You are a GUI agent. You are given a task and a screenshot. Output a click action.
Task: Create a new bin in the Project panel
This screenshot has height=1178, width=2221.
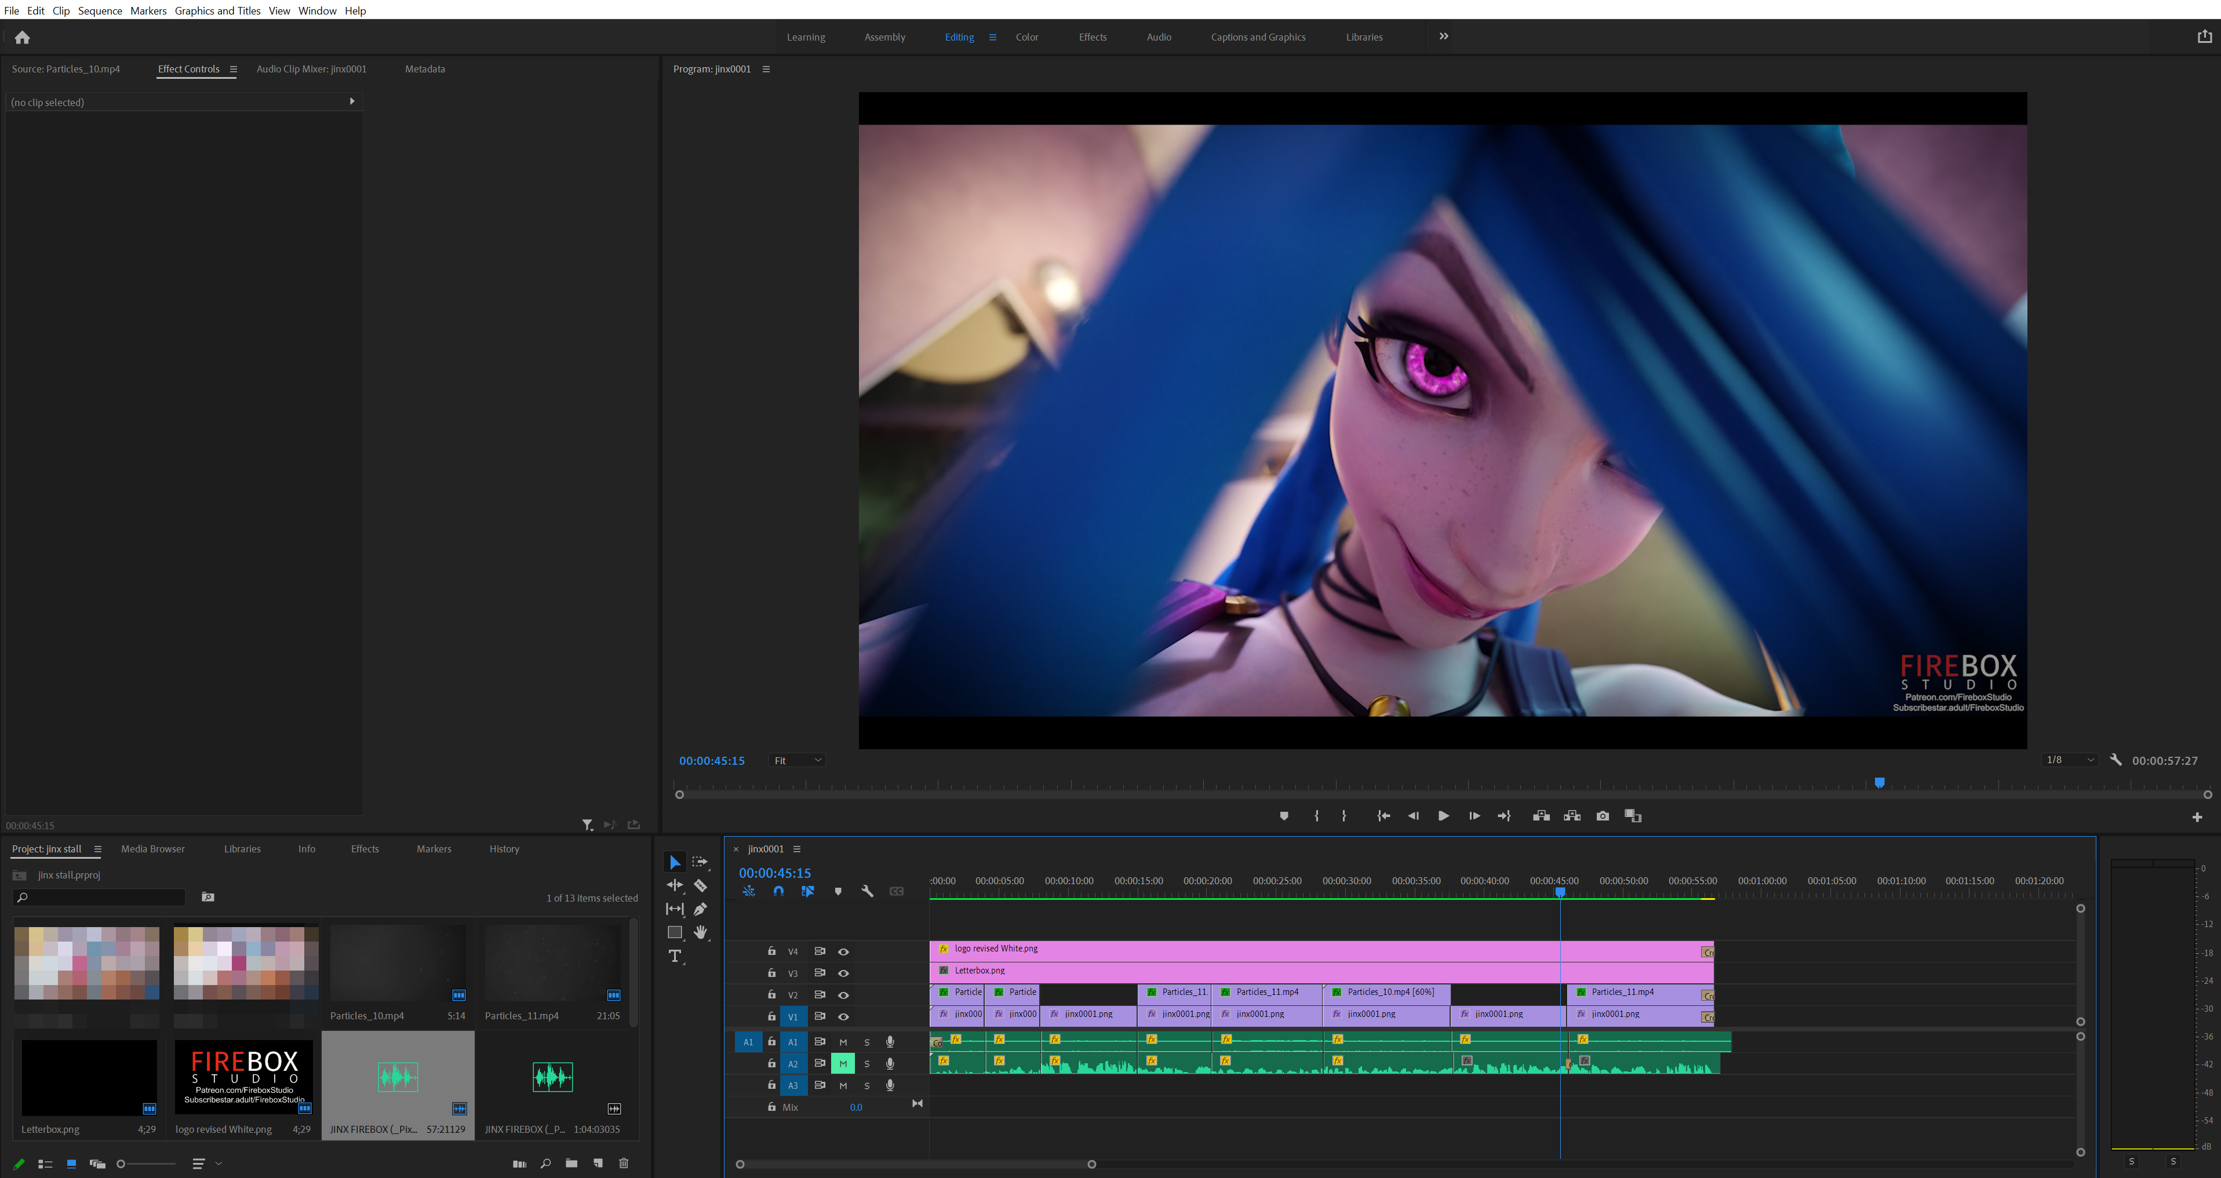571,1164
